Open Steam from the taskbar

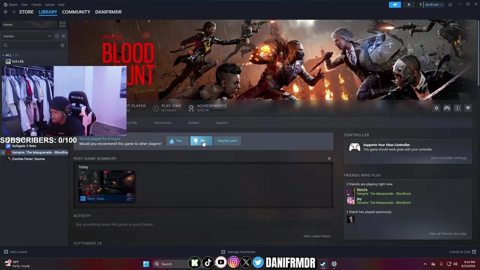[322, 264]
